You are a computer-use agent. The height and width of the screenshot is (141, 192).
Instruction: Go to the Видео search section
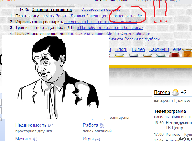tap(138, 49)
